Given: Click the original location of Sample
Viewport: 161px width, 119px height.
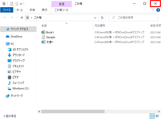Looking at the screenshot, I should point(119,37).
